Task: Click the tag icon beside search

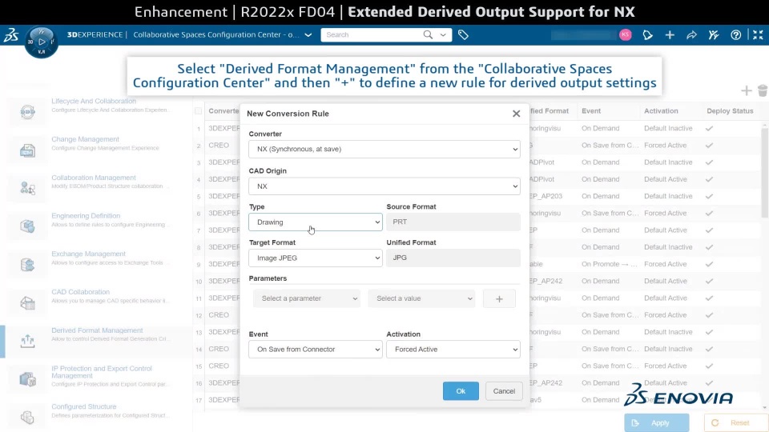Action: coord(463,35)
